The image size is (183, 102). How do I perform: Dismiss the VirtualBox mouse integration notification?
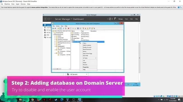pyautogui.click(x=178, y=7)
